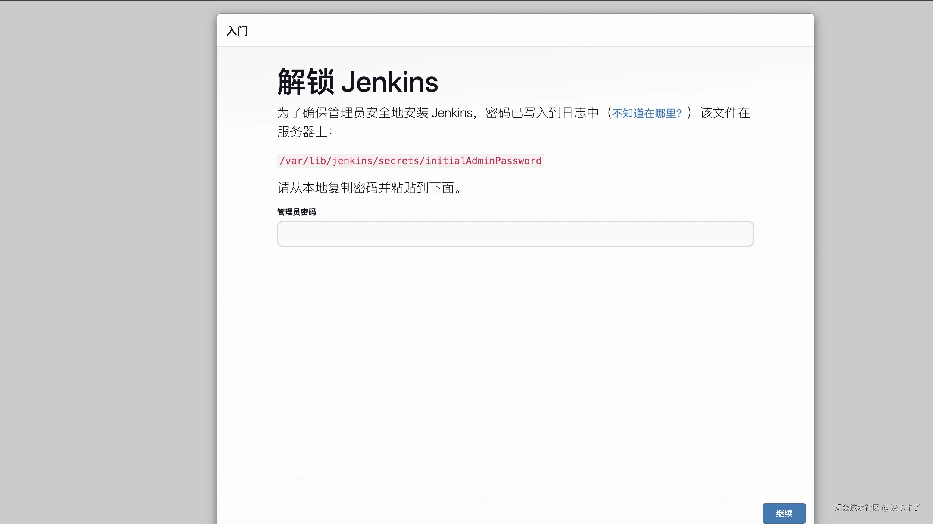Open the 不知道在哪里? help link
The width and height of the screenshot is (933, 524).
pyautogui.click(x=647, y=113)
